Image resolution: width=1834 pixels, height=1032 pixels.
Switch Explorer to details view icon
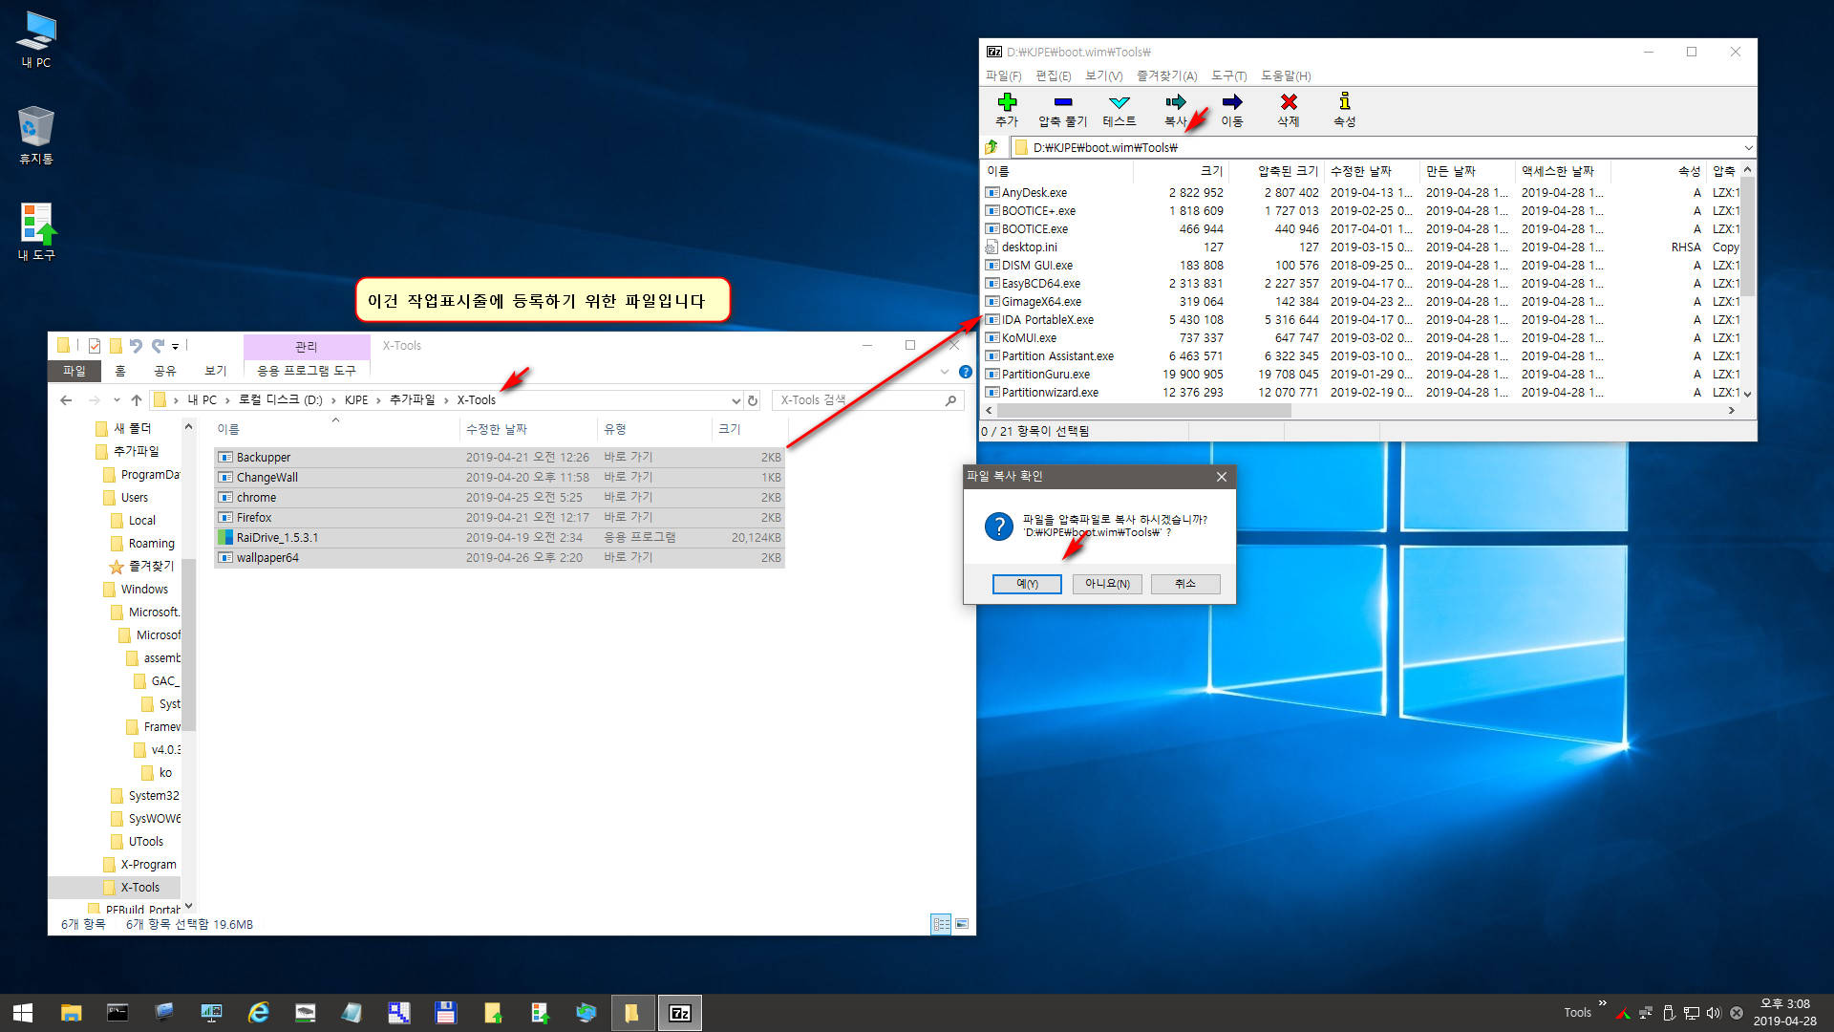tap(941, 924)
